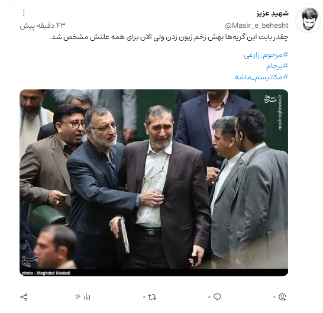Visit the @Masir_e_behesht handle link

(257, 25)
